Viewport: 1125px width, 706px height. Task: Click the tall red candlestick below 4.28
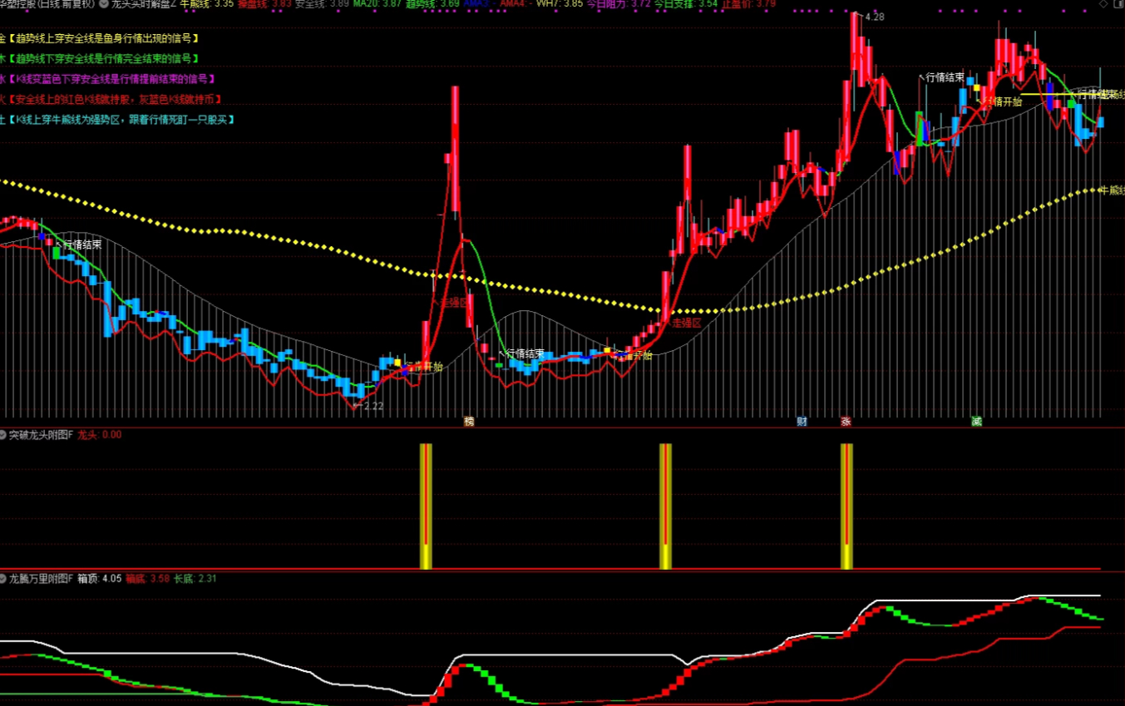(854, 42)
